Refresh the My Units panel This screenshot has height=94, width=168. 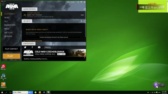coord(82,21)
